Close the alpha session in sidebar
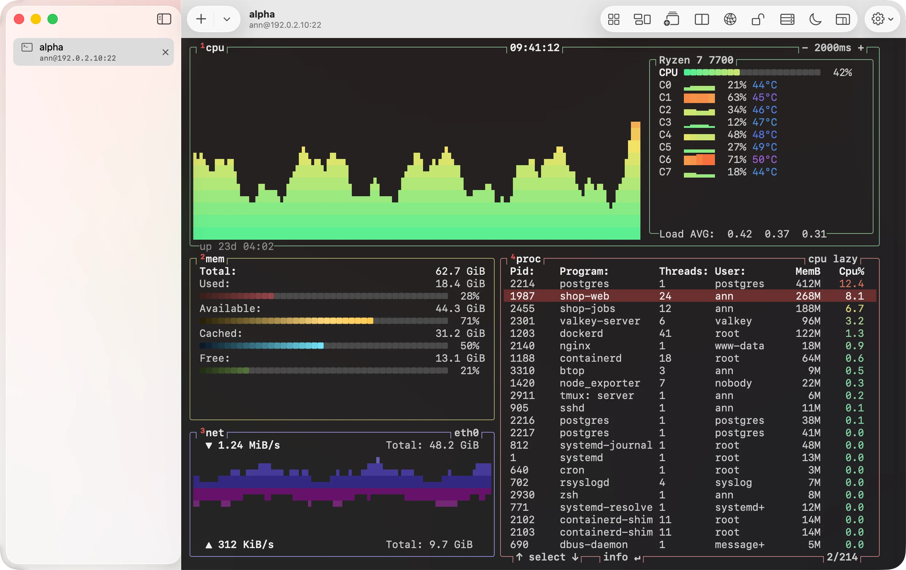Image resolution: width=906 pixels, height=570 pixels. (x=165, y=52)
